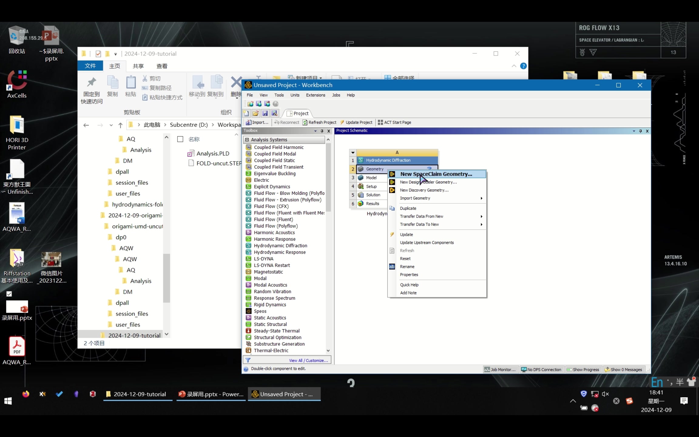Open system A header dropdown arrow
Viewport: 699px width, 437px height.
(353, 153)
